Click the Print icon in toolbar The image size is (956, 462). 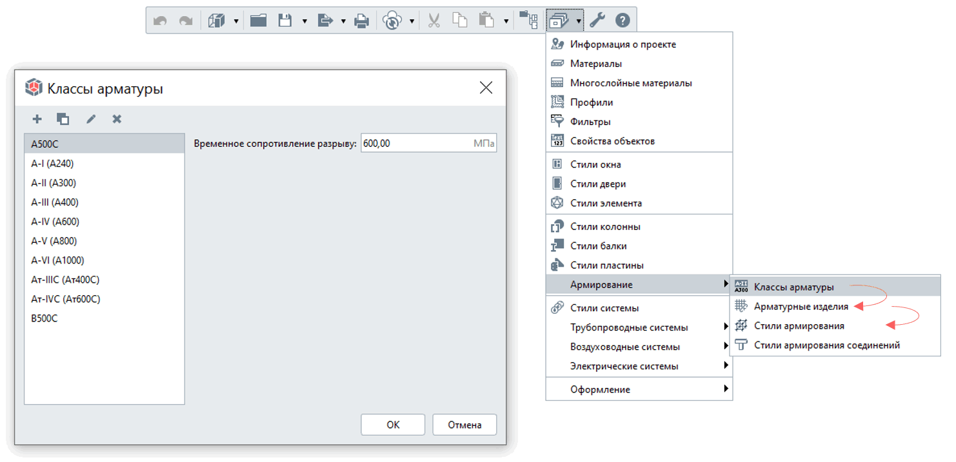pos(362,21)
